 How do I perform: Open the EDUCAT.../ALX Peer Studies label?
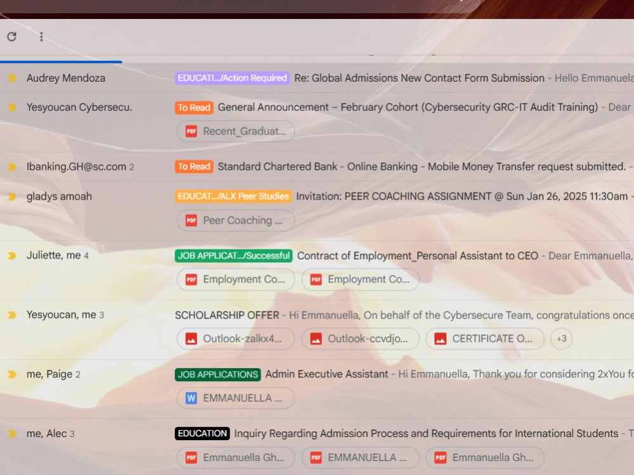point(233,196)
